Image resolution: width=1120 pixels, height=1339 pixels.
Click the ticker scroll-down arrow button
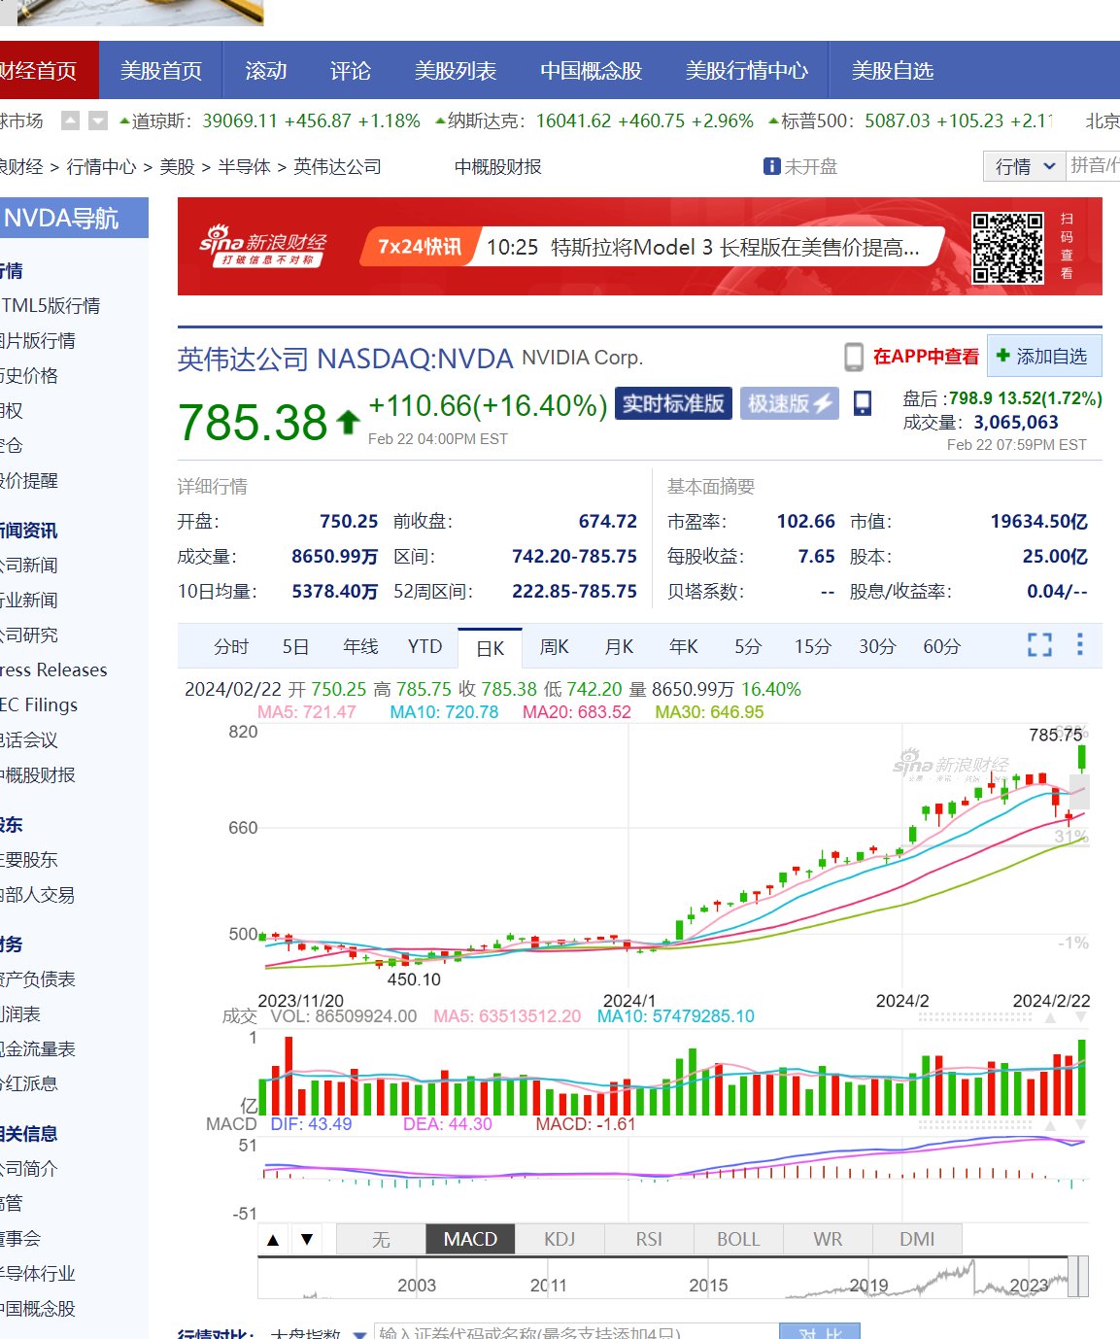(x=97, y=120)
